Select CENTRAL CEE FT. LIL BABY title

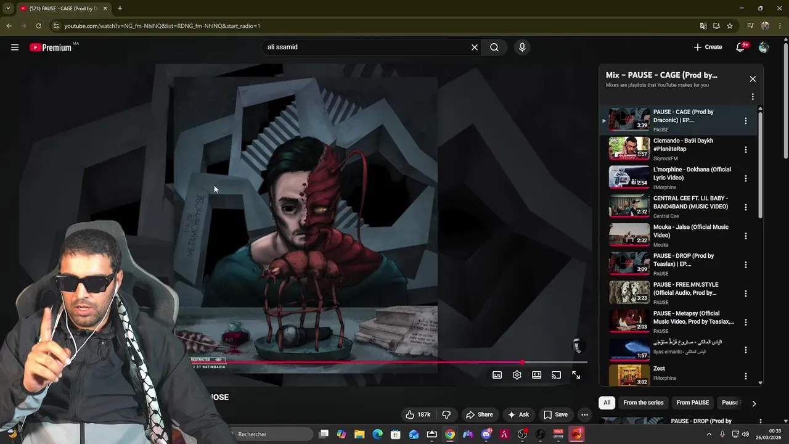[690, 202]
